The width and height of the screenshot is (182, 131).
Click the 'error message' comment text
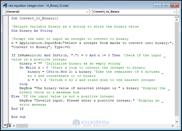[x=33, y=105]
